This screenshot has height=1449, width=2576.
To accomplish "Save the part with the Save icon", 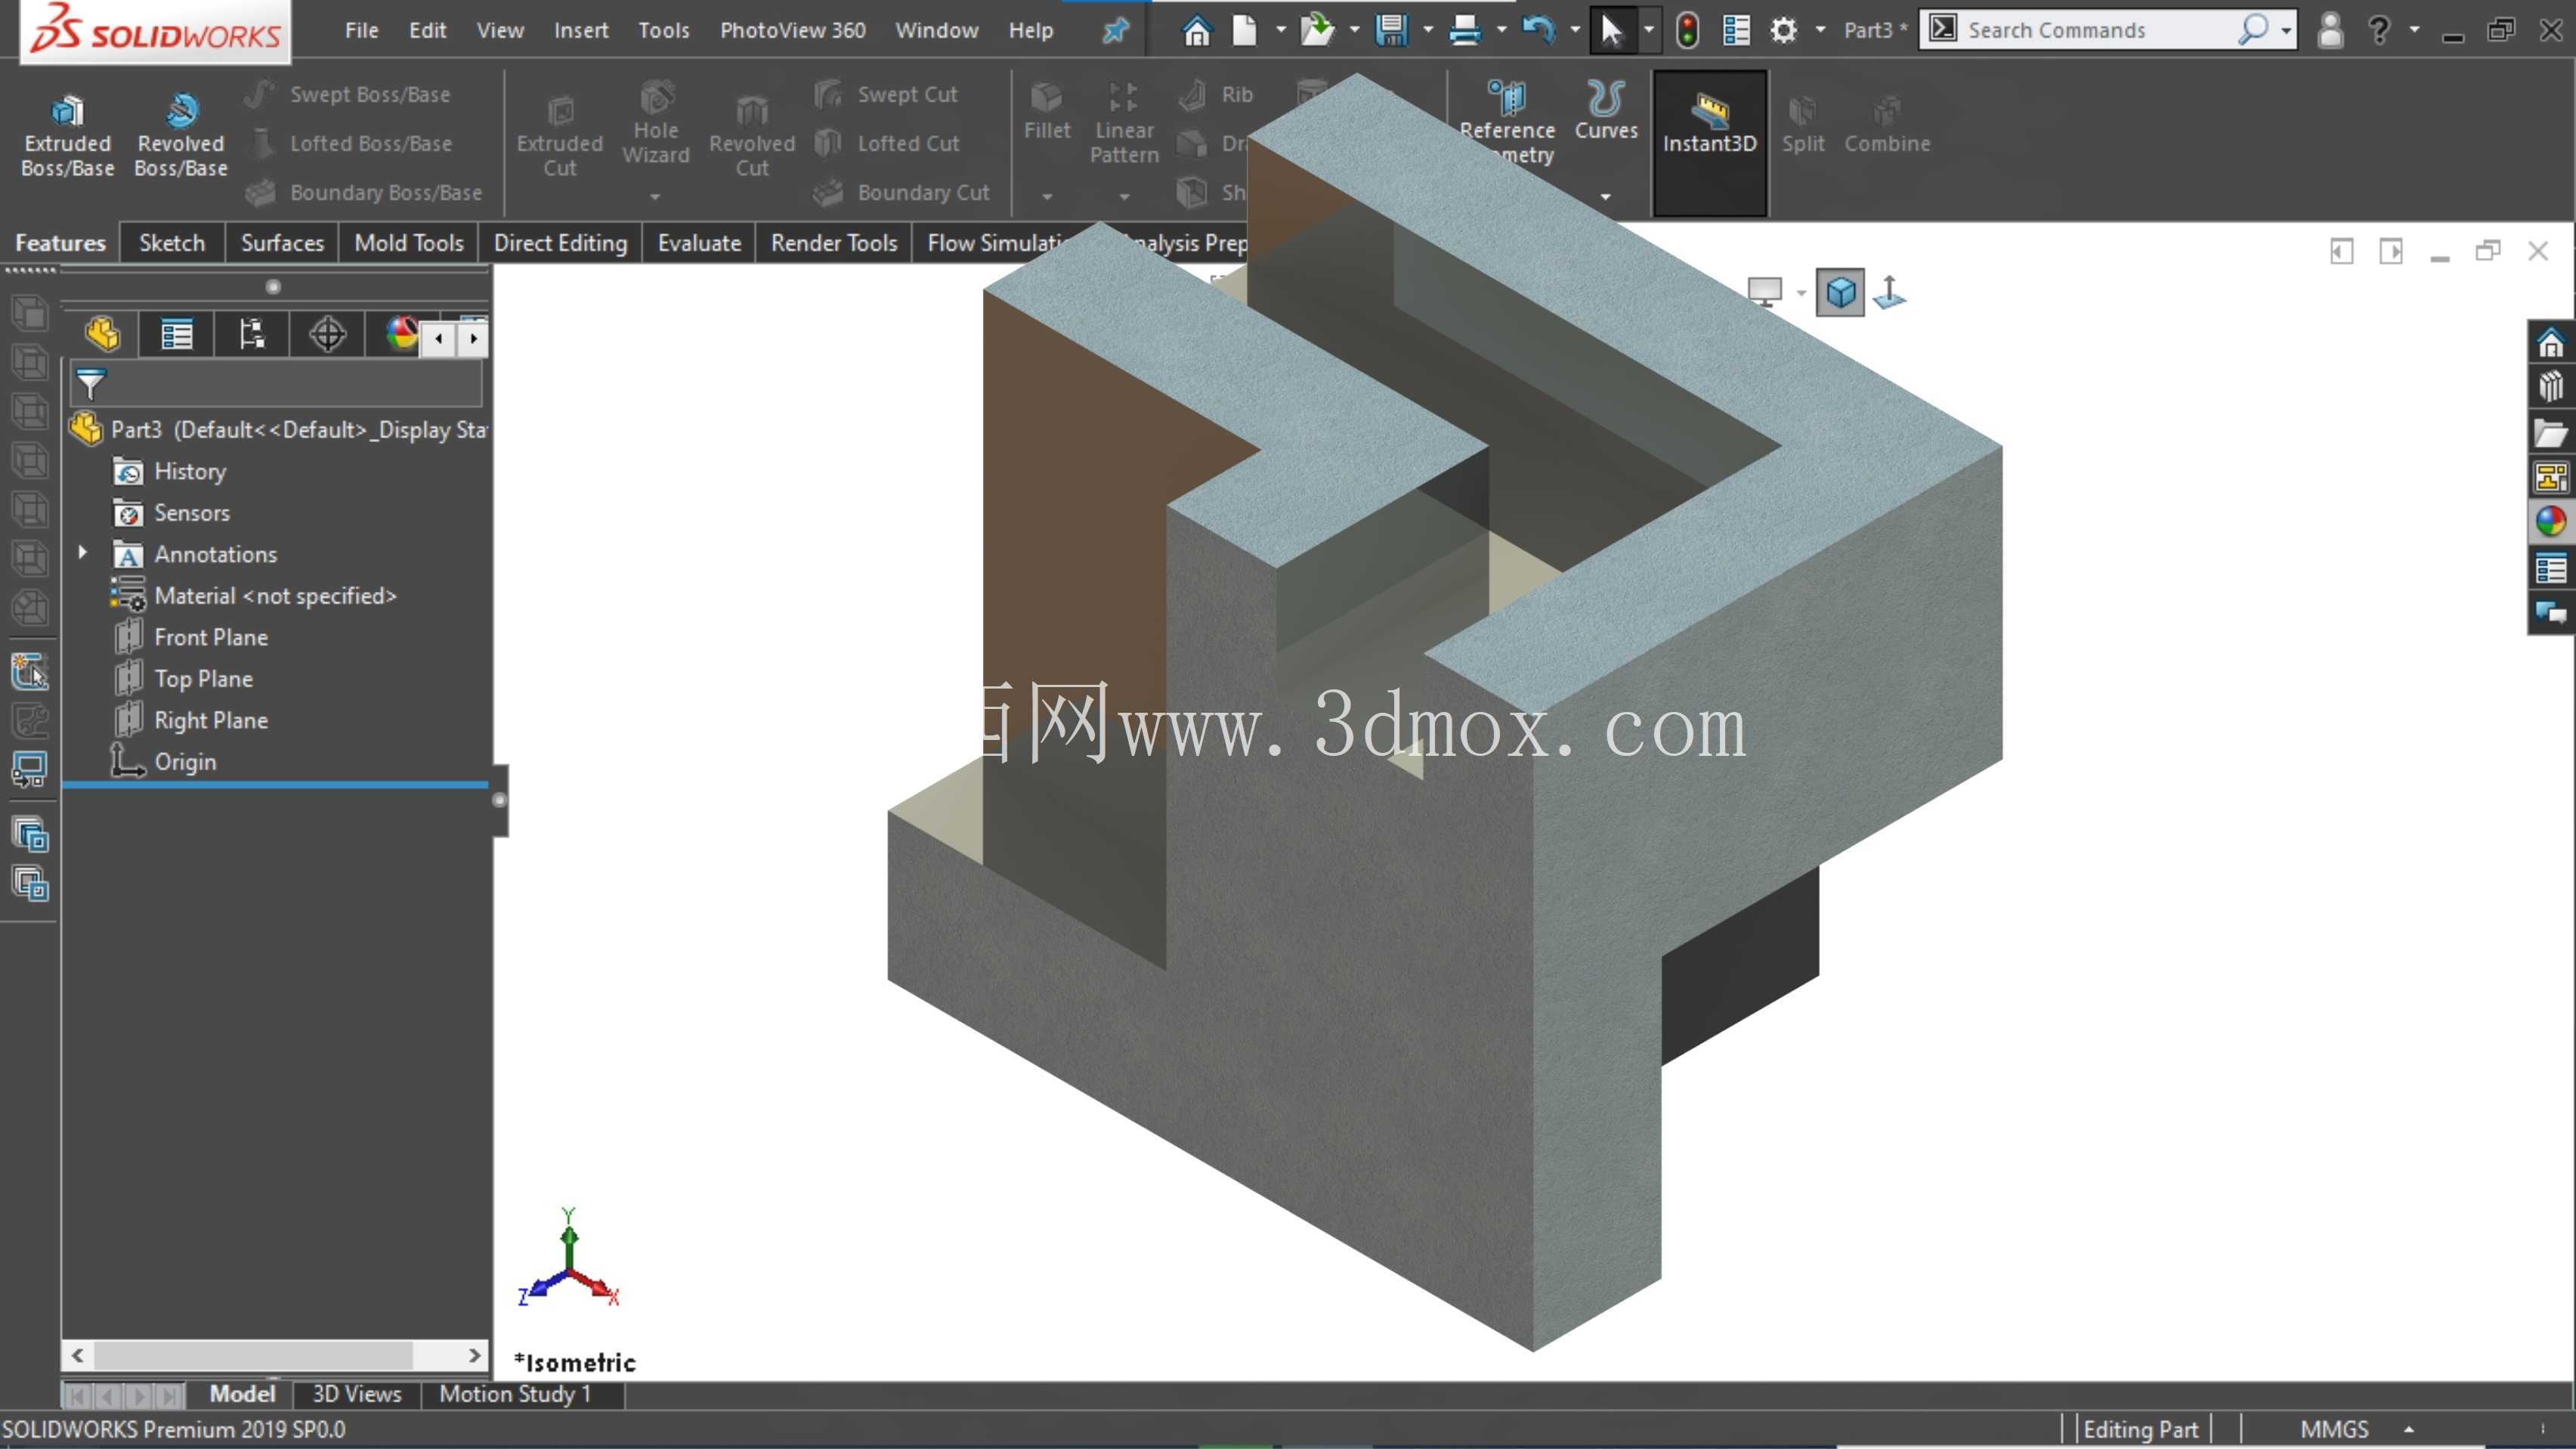I will pyautogui.click(x=1390, y=30).
